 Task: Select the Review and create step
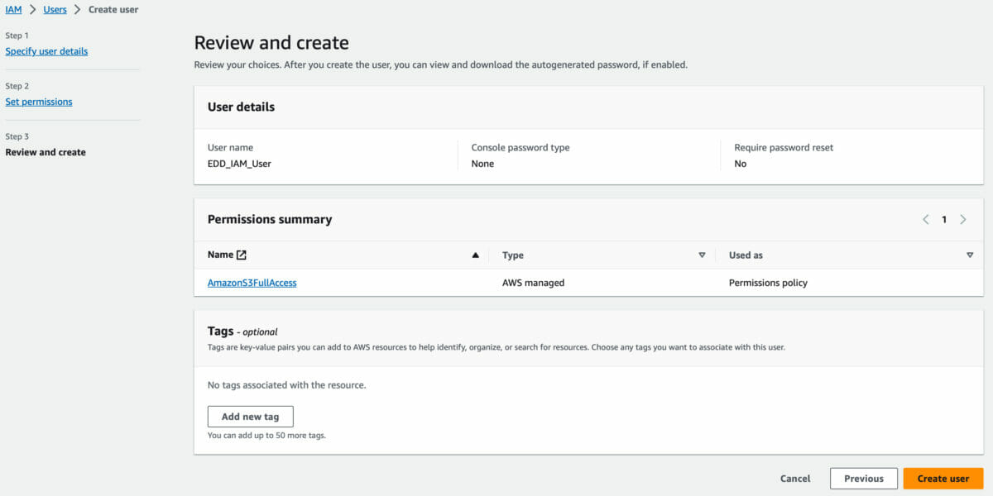point(46,152)
